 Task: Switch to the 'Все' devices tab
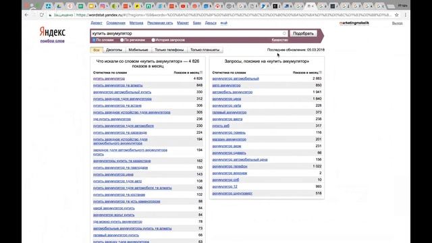(x=97, y=50)
